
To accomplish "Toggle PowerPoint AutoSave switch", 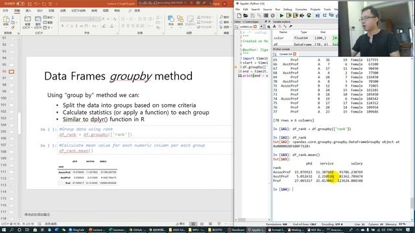I will (x=20, y=4).
